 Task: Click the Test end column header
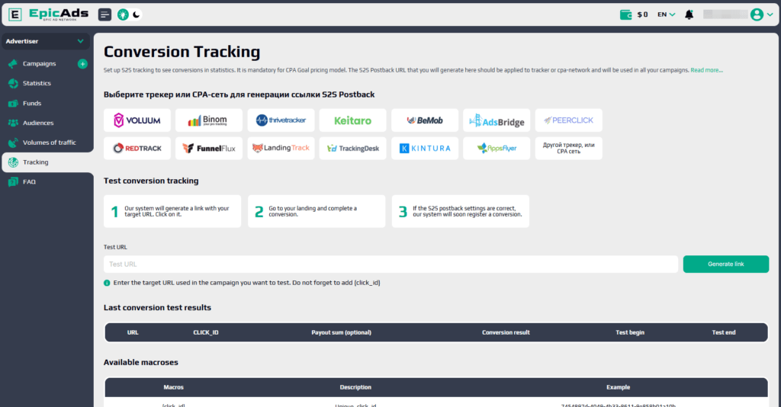(x=723, y=332)
